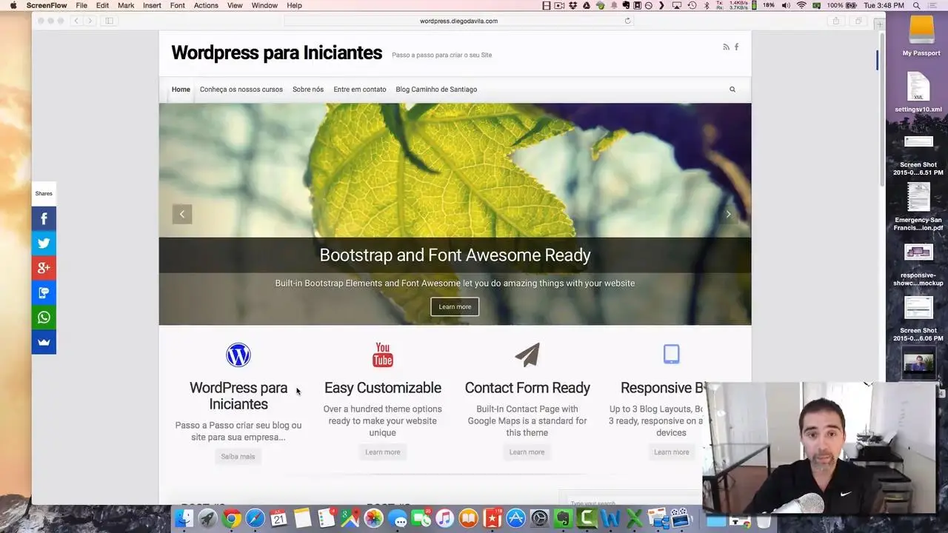The width and height of the screenshot is (948, 533).
Task: Click Learn more under Easy Customizable
Action: 383,452
